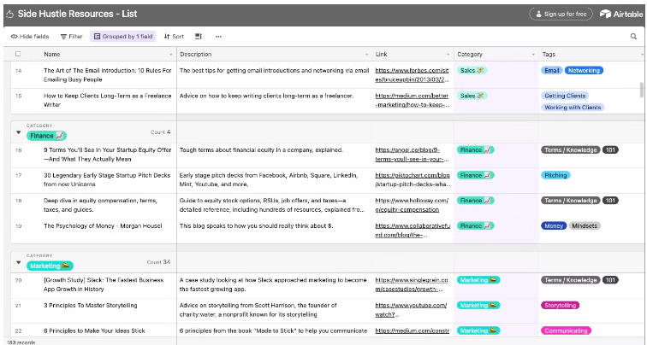
Task: Click Hide fields in toolbar
Action: 30,36
